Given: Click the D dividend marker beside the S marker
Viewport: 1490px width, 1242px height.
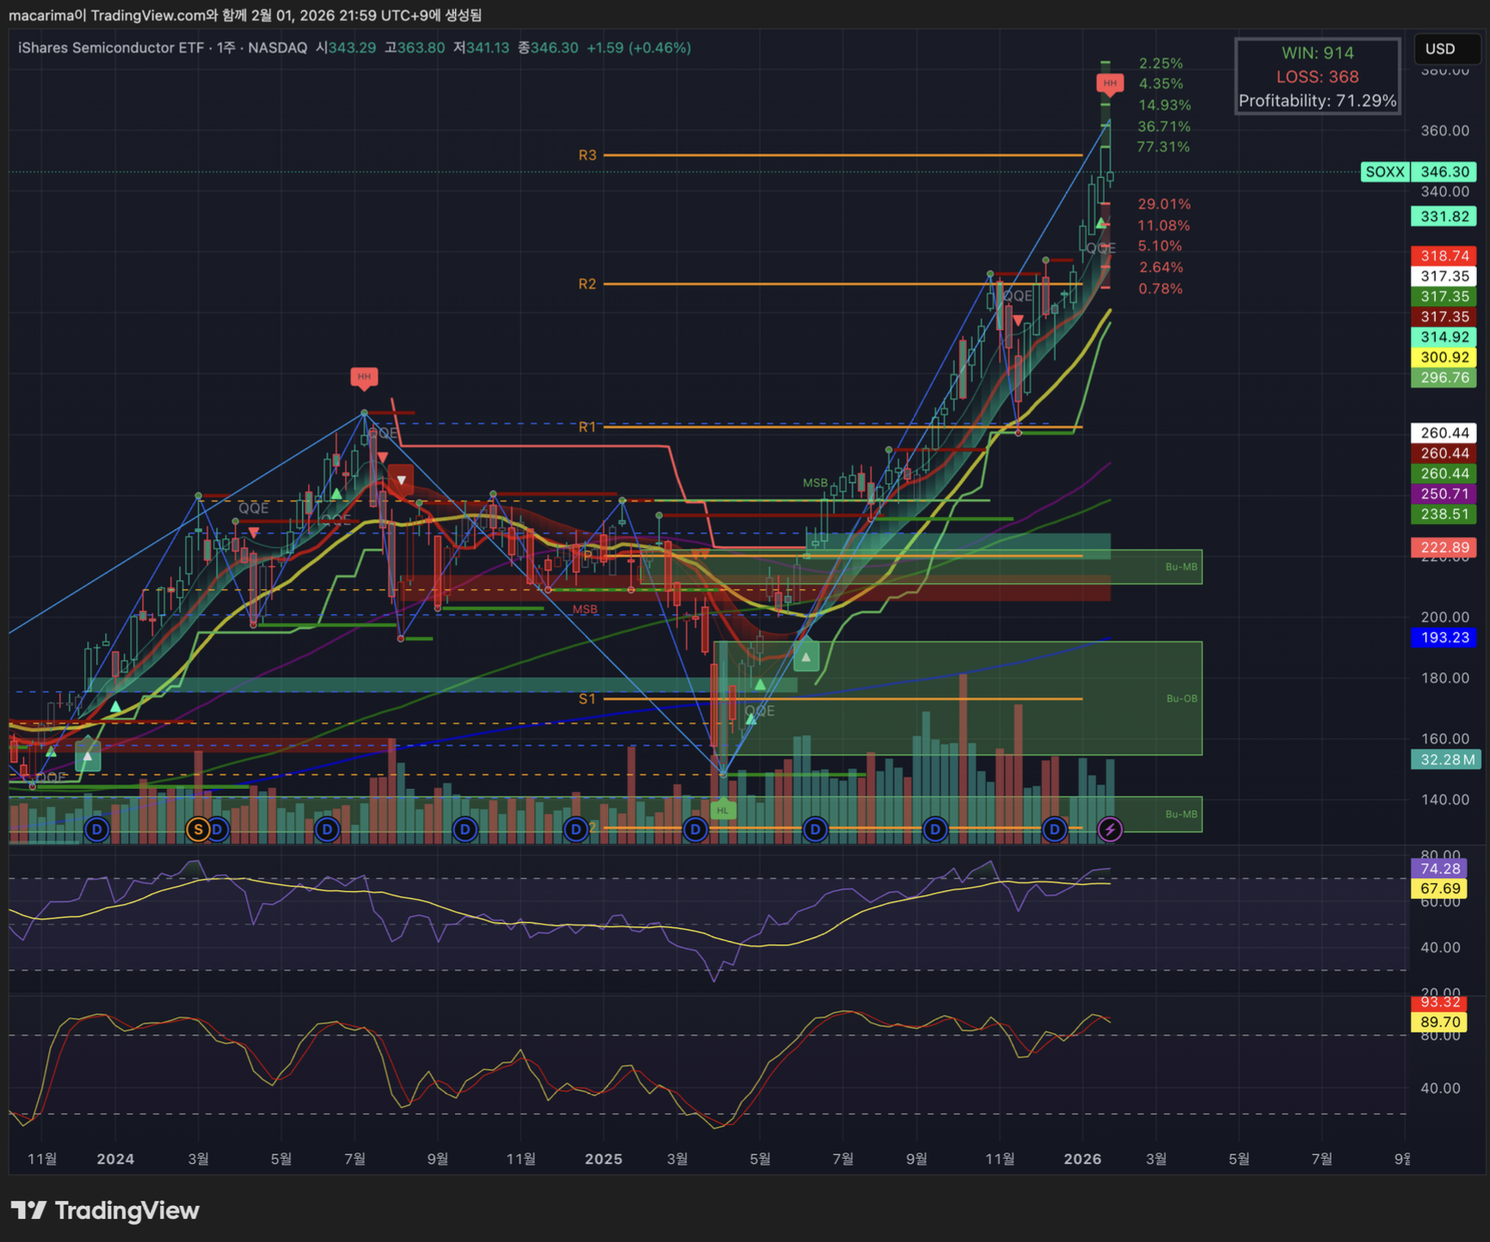Looking at the screenshot, I should 219,829.
